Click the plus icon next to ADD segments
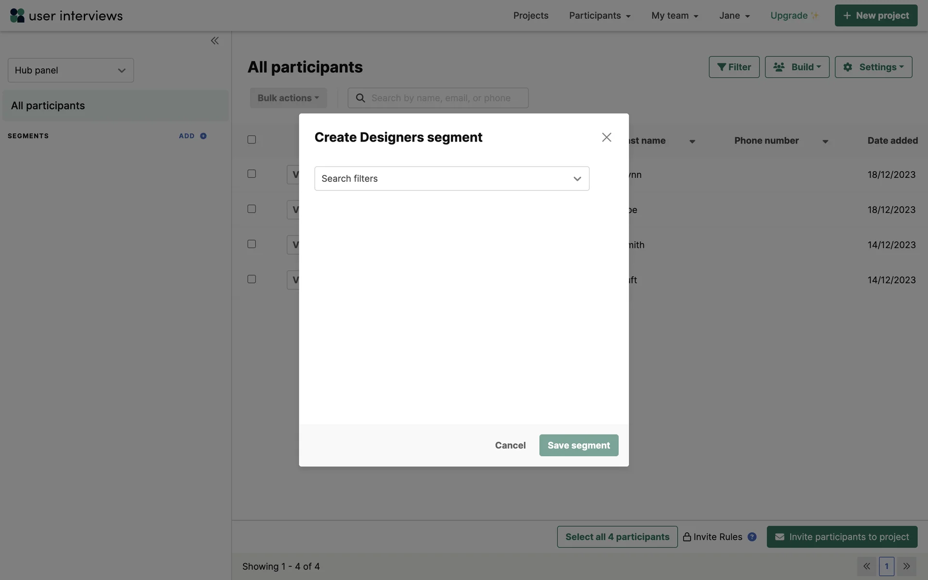The width and height of the screenshot is (928, 580). [203, 136]
